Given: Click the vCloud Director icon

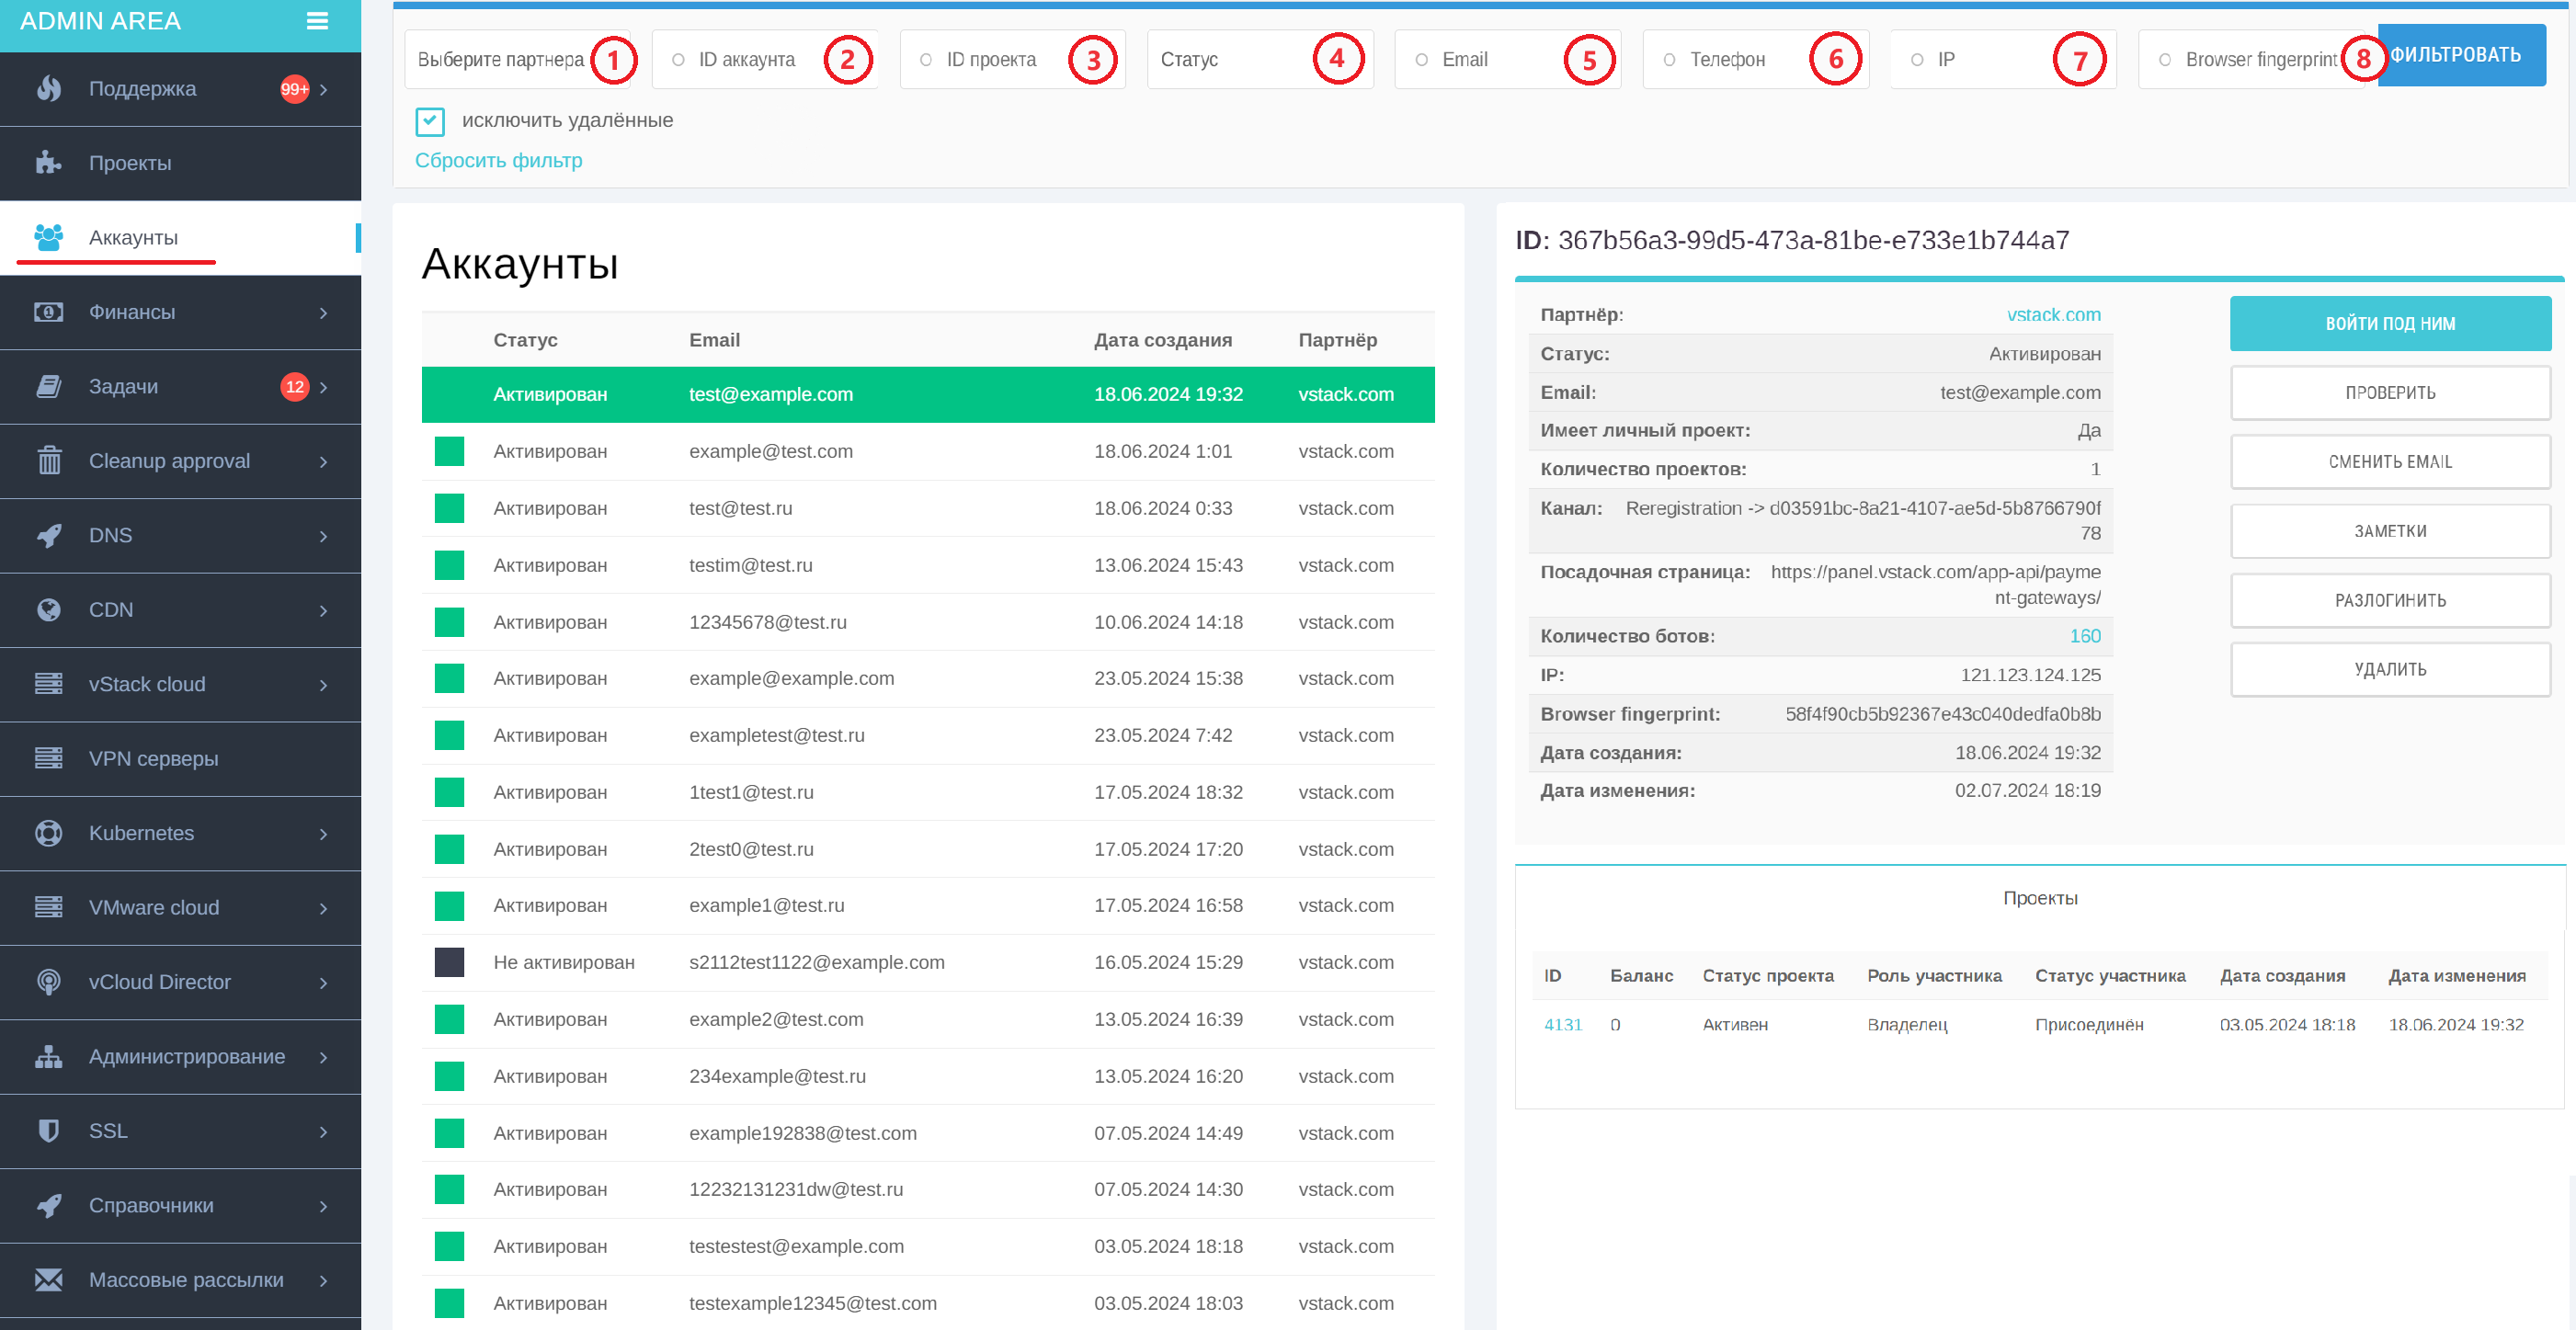Looking at the screenshot, I should pos(48,982).
